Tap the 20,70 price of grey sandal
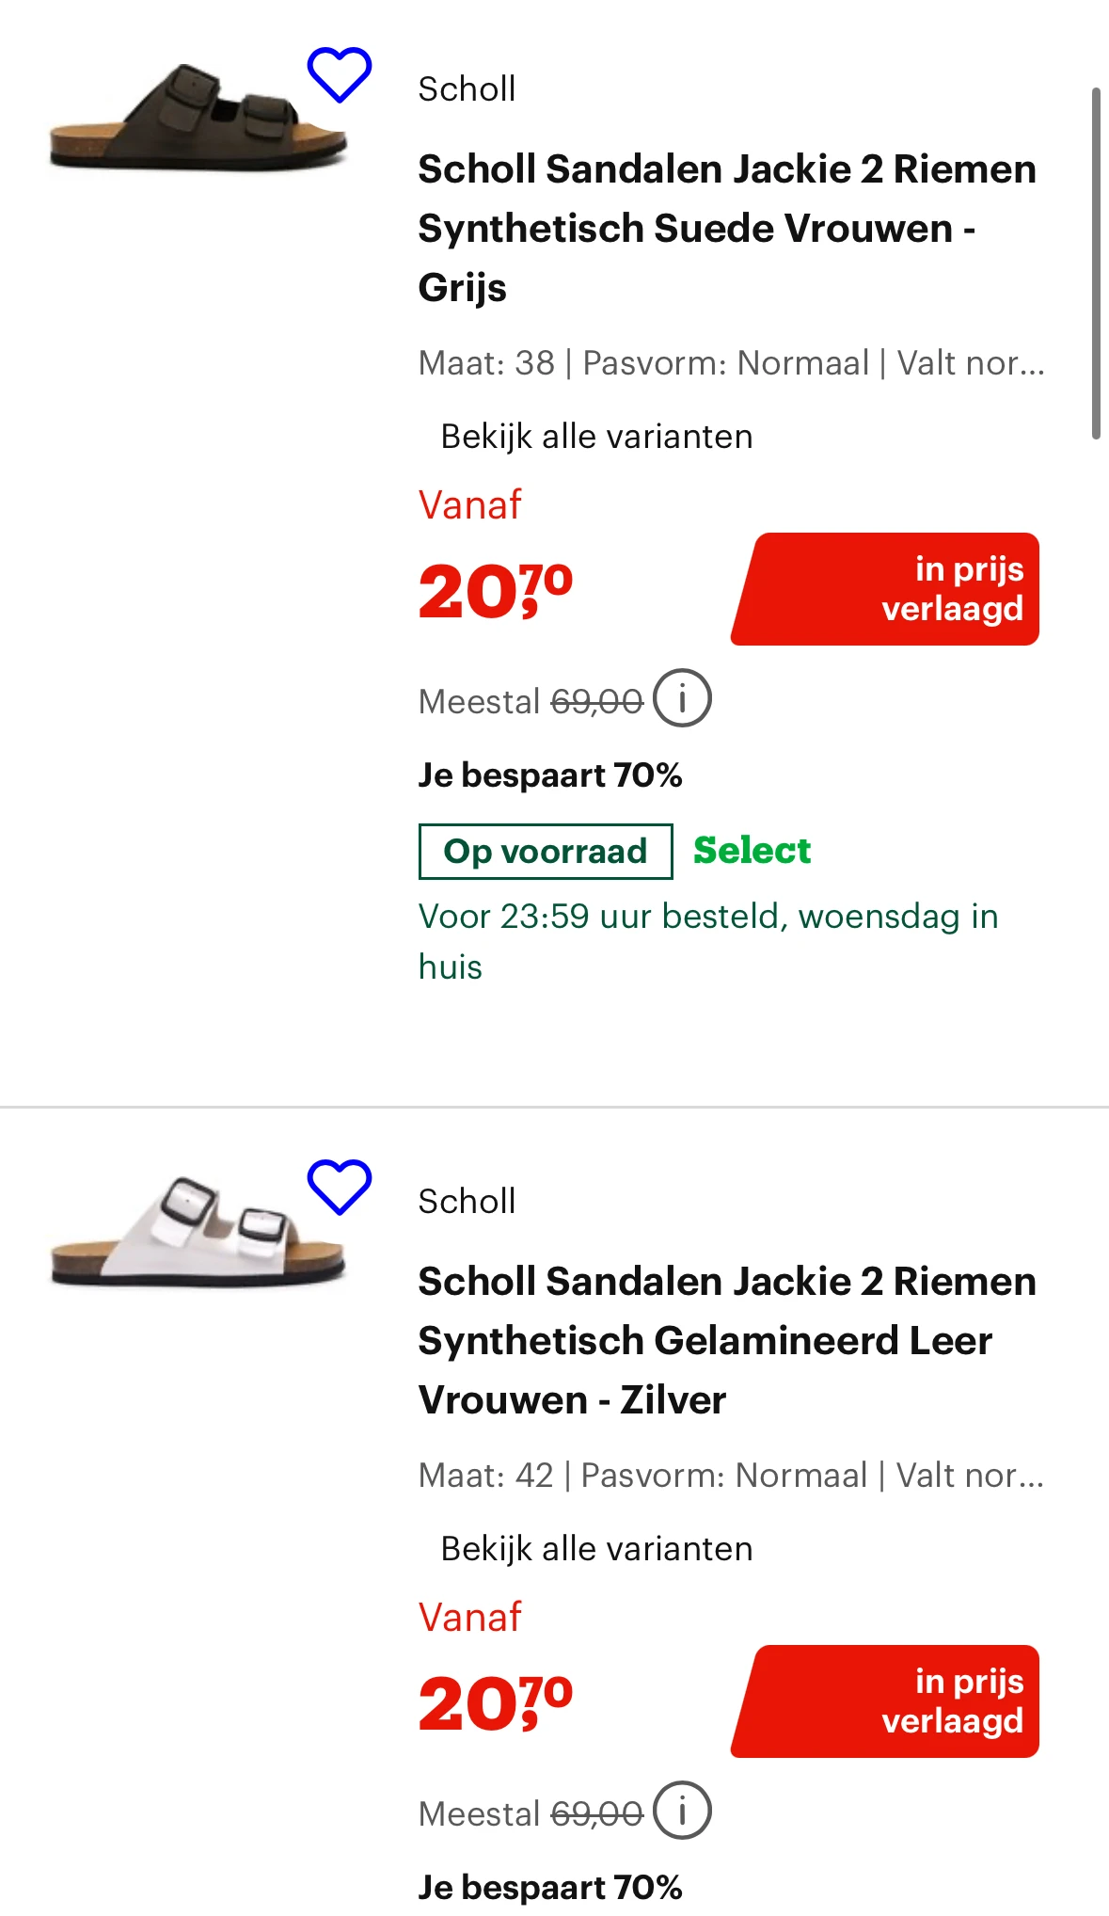The height and width of the screenshot is (1916, 1109). tap(496, 592)
